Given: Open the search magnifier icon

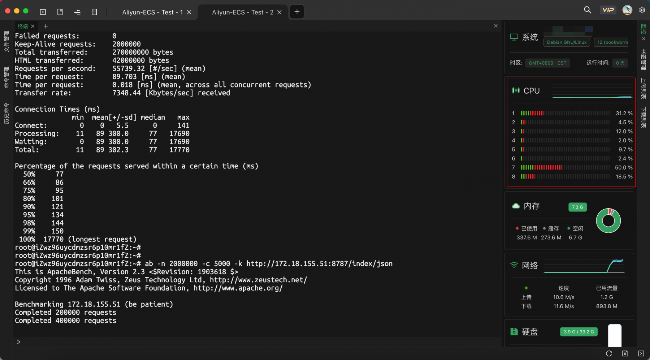Looking at the screenshot, I should (588, 10).
